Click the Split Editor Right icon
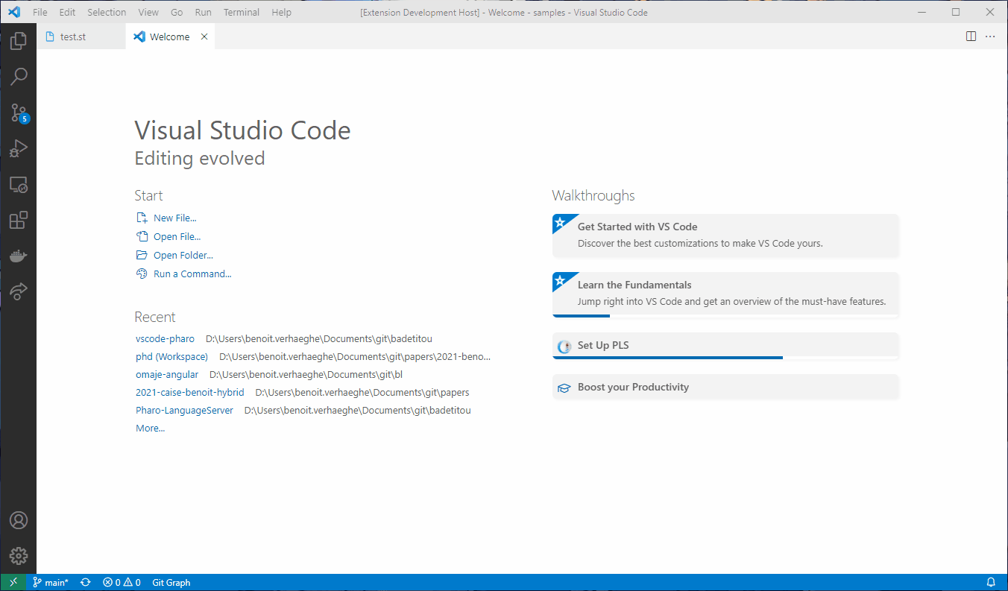The image size is (1008, 591). tap(971, 37)
